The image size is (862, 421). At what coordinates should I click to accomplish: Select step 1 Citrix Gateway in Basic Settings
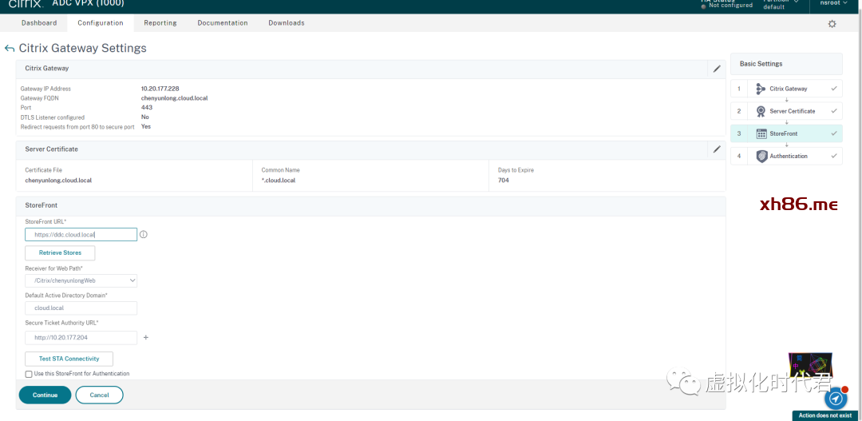coord(786,89)
